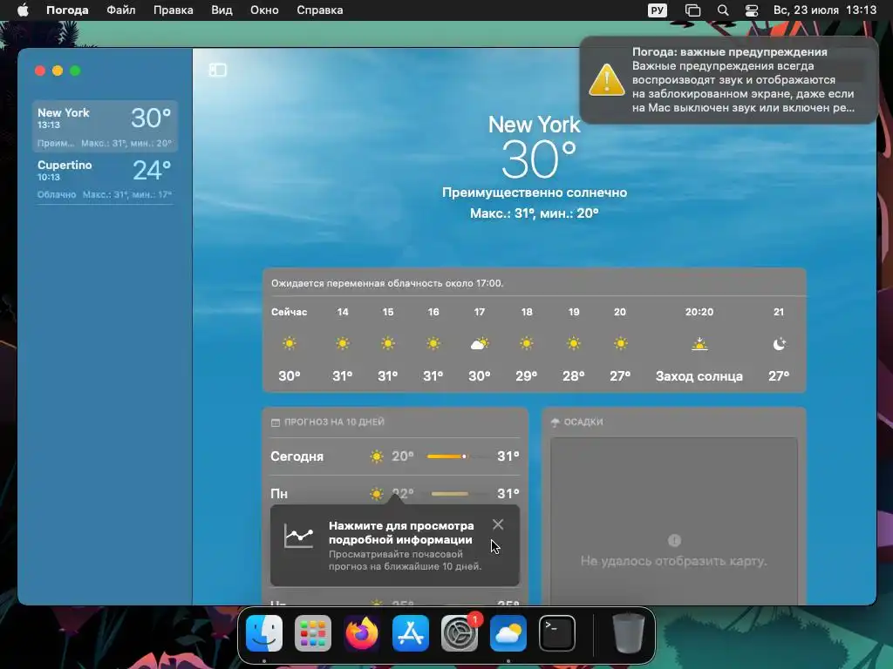This screenshot has height=669, width=893.
Task: Select the New York location in sidebar
Action: click(x=105, y=125)
